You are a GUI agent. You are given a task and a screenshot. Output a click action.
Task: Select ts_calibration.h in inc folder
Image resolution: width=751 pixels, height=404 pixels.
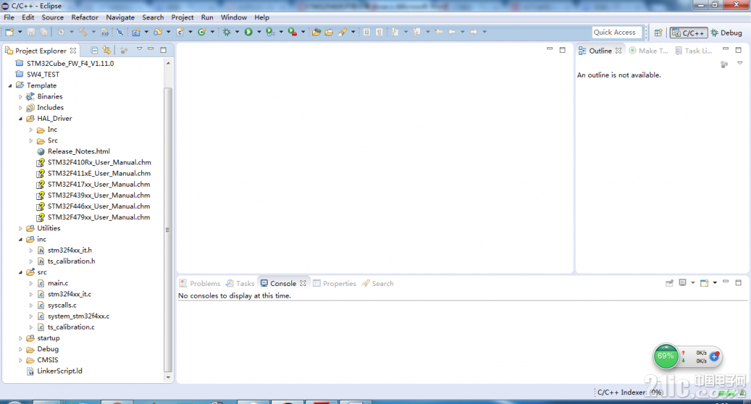coord(71,262)
